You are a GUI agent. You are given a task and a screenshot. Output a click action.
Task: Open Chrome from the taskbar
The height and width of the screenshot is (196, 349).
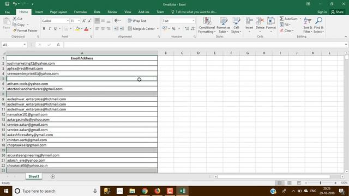click(x=145, y=191)
